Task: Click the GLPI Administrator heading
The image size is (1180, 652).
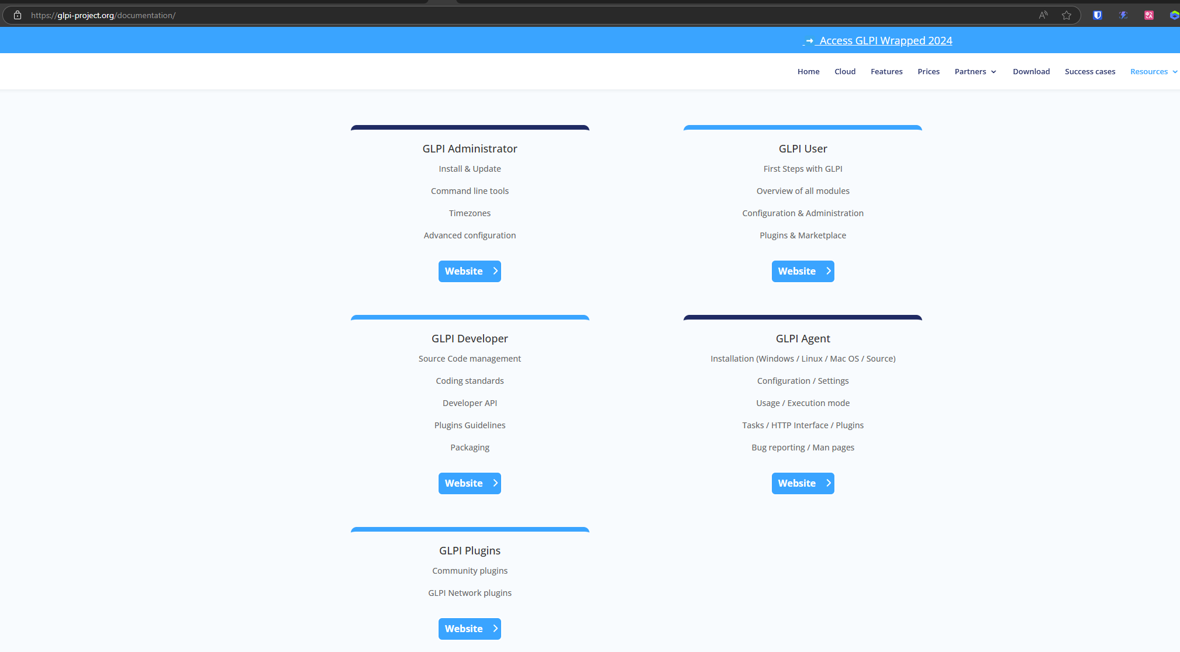Action: (x=470, y=148)
